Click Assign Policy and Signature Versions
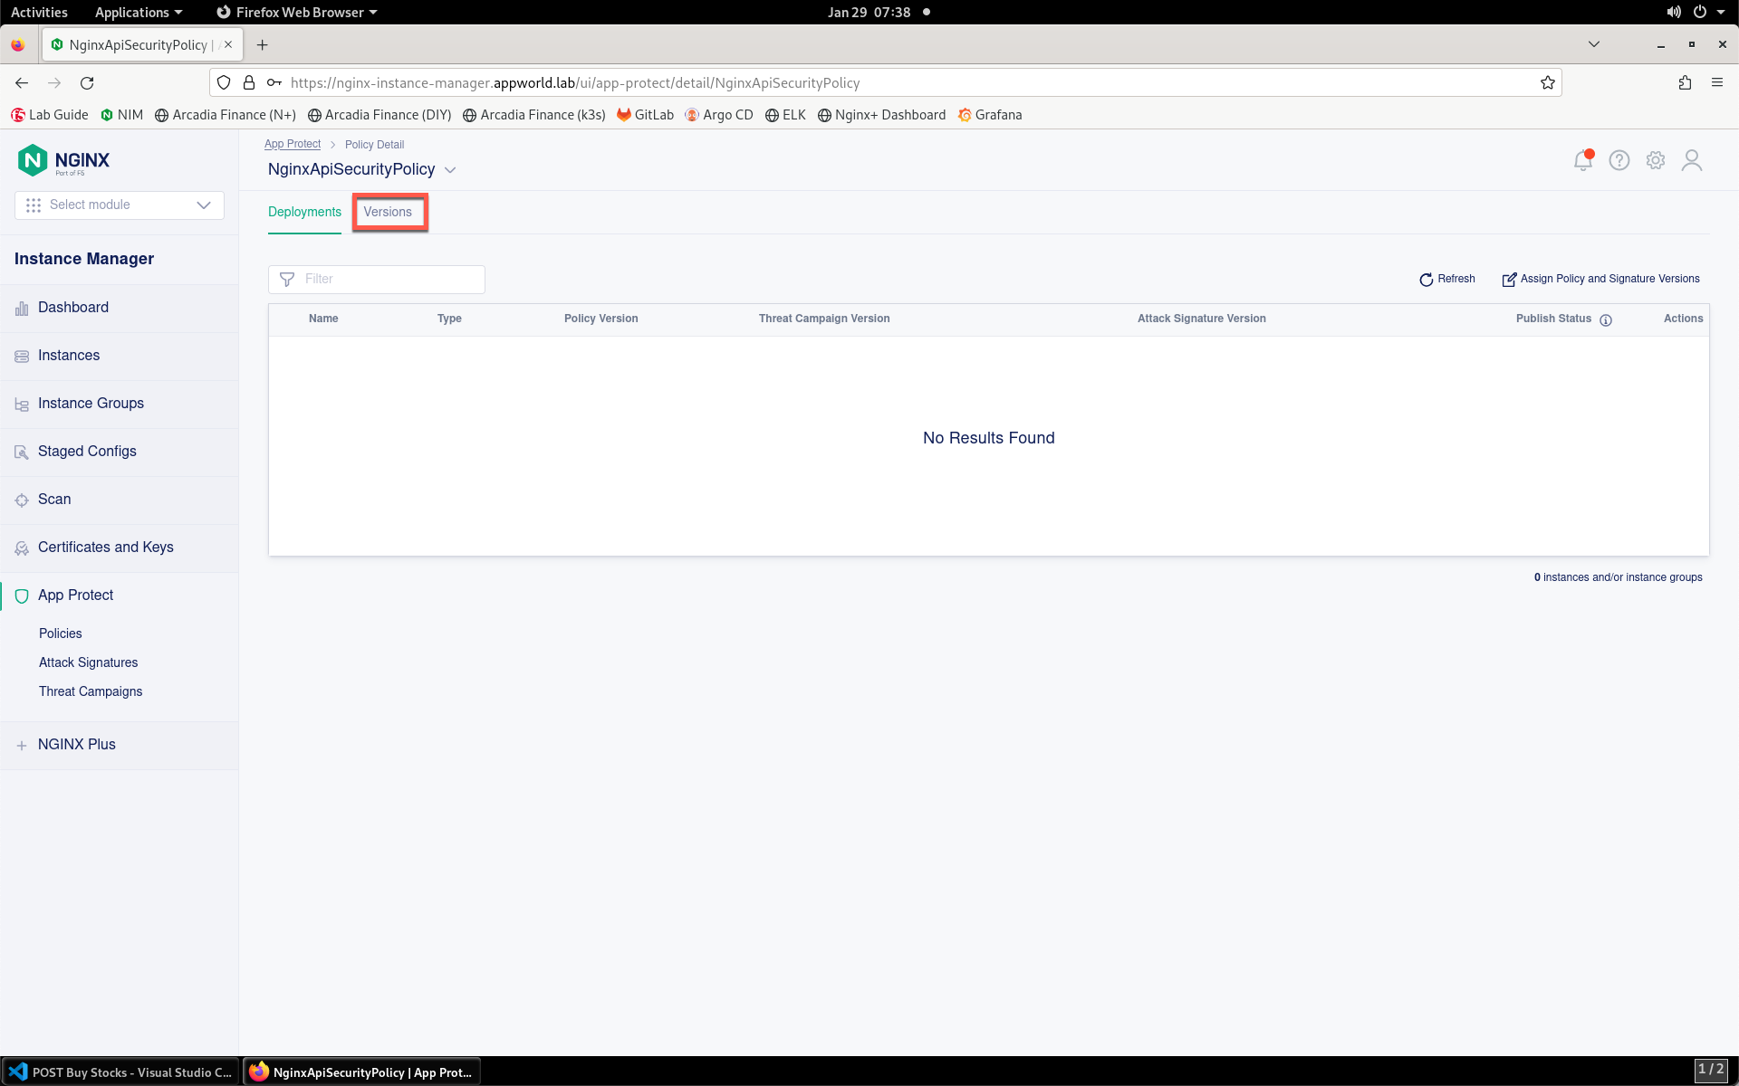 click(1600, 279)
